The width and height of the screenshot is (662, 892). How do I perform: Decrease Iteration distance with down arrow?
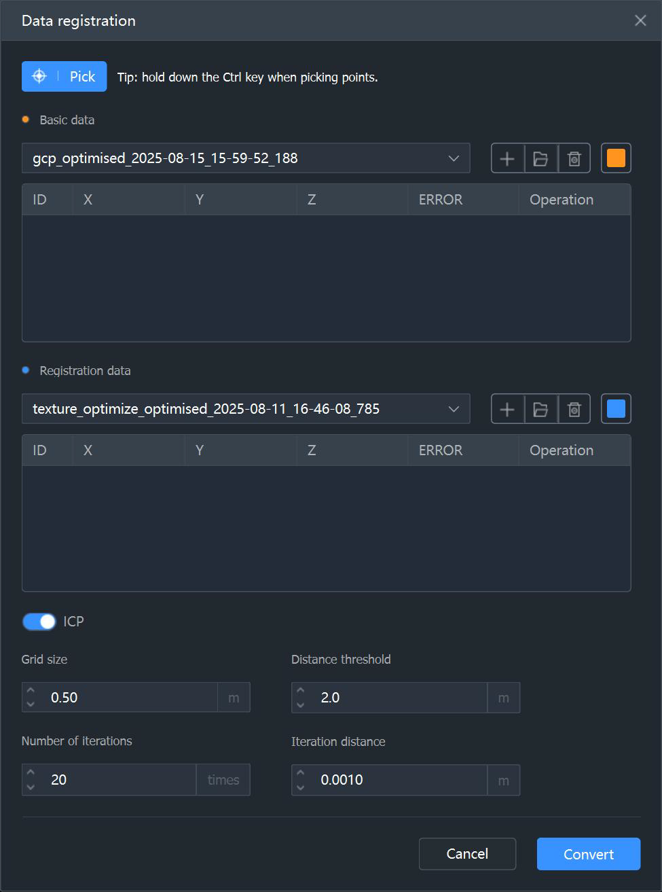pyautogui.click(x=301, y=787)
